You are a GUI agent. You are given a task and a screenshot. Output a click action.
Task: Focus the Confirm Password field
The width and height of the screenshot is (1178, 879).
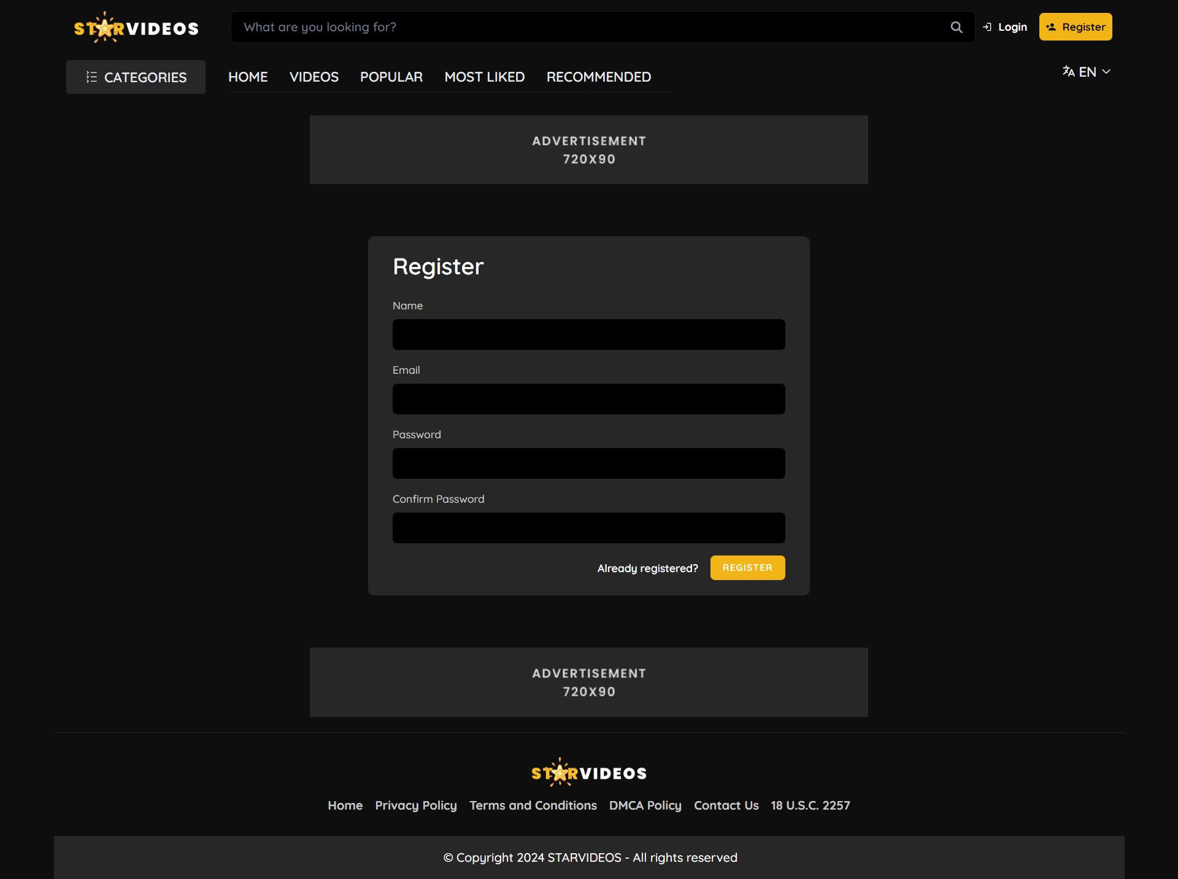588,528
